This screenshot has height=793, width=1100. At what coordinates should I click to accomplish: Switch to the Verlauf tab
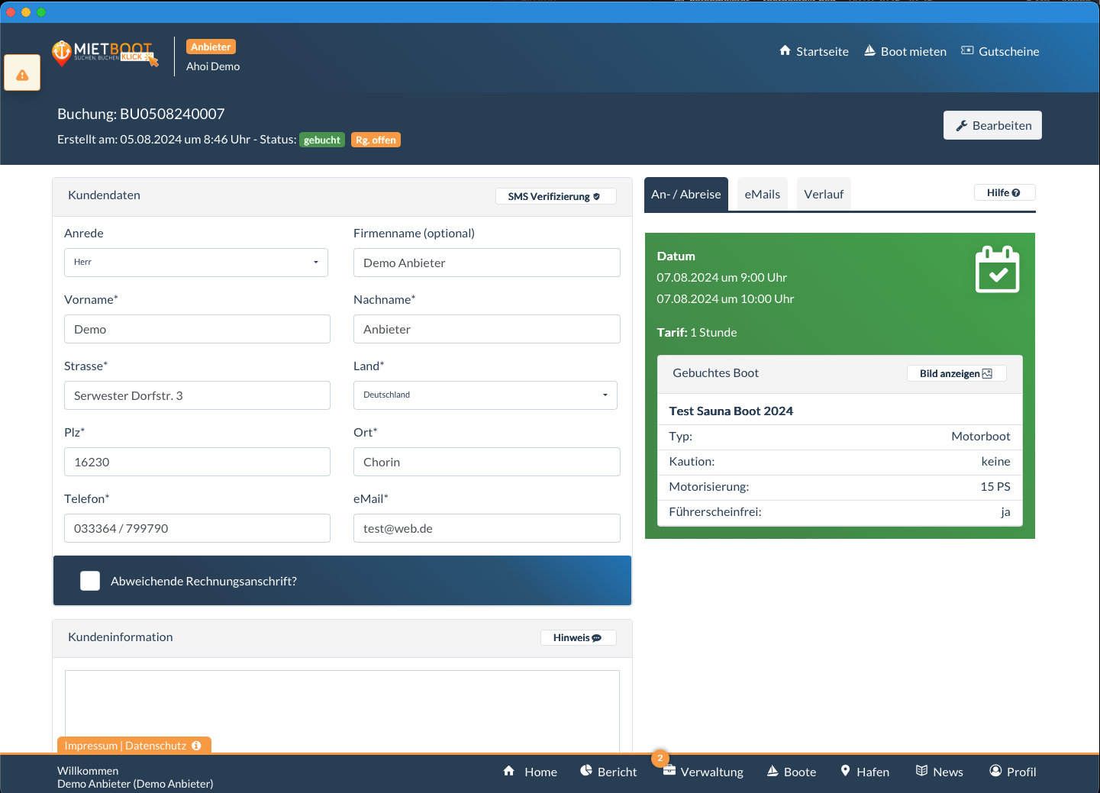coord(823,195)
